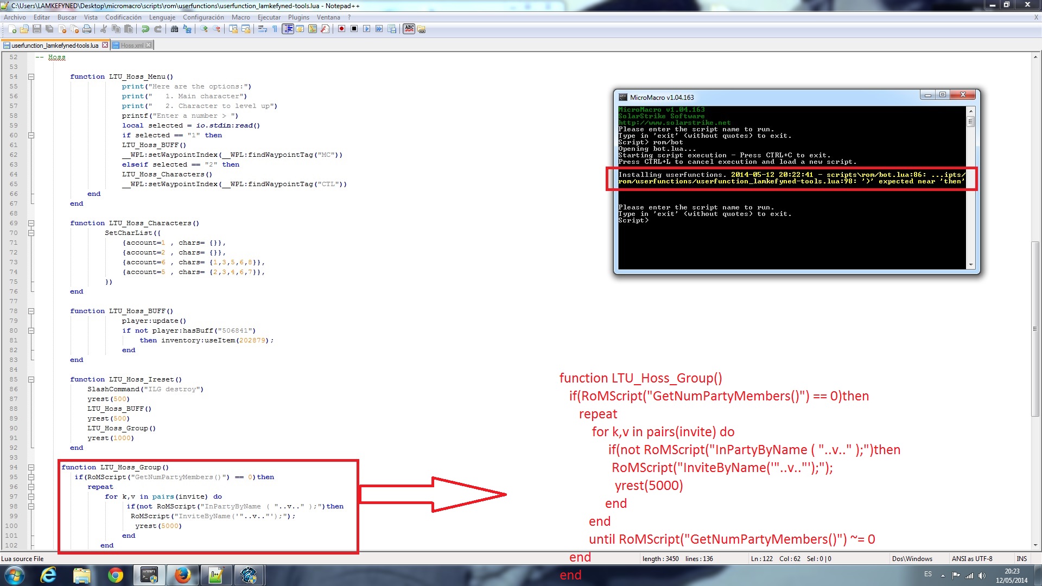Close the Hoss.xml tab
Screen dimensions: 1042x586
click(x=149, y=45)
